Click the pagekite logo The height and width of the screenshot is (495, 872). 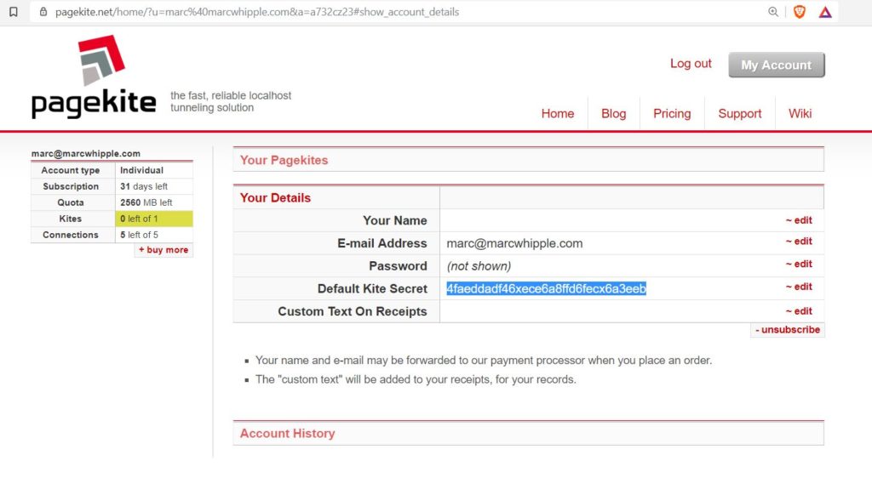click(94, 77)
